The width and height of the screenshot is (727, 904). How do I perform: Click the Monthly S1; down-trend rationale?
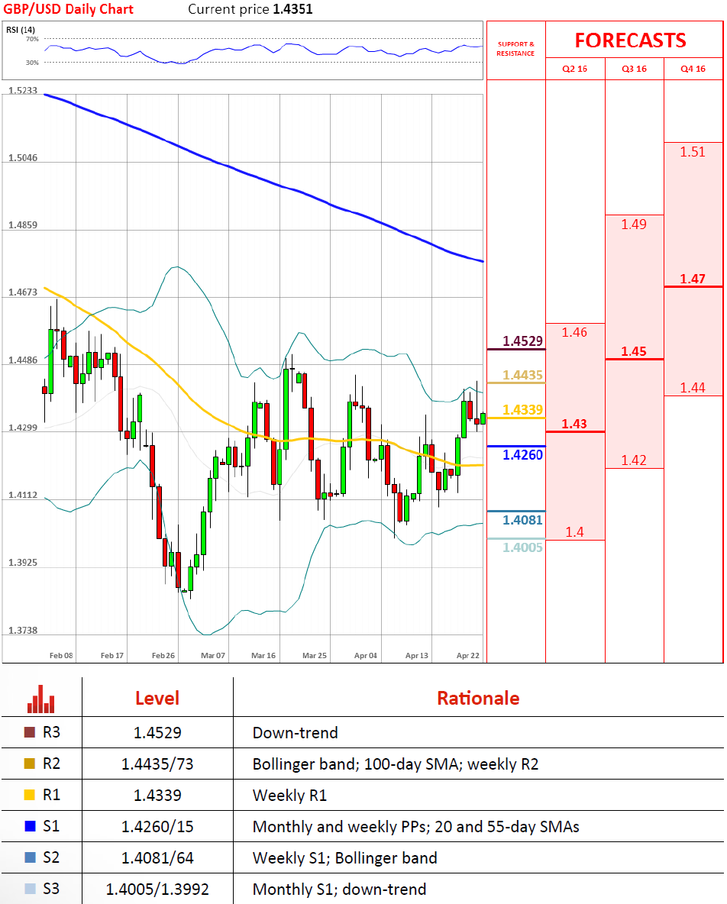coord(340,889)
